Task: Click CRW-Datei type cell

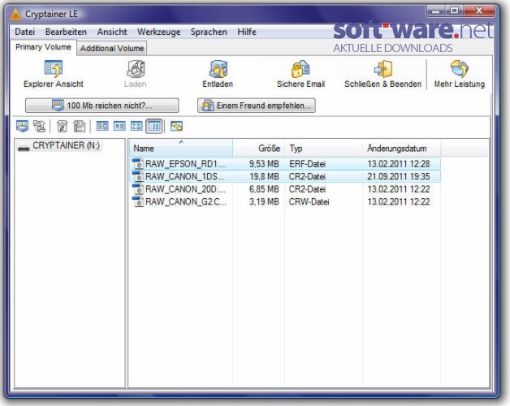Action: pos(309,202)
